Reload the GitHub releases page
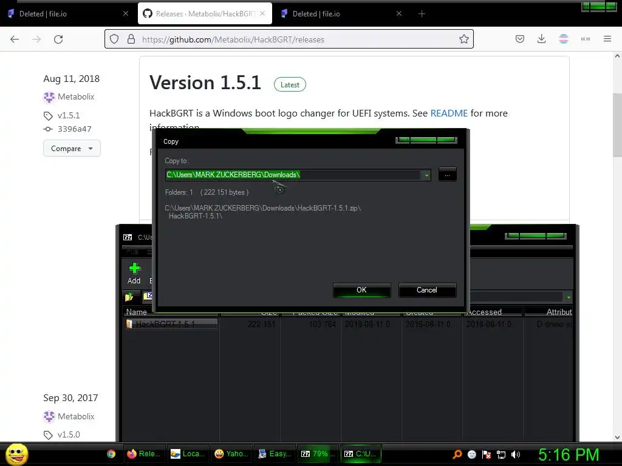The height and width of the screenshot is (466, 622). click(x=58, y=39)
